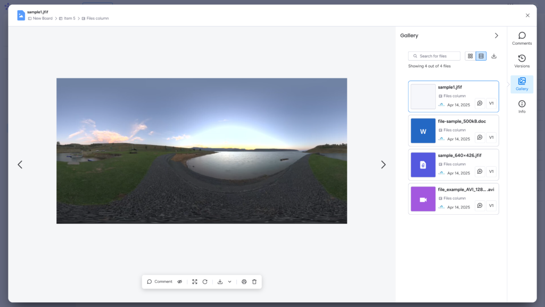The width and height of the screenshot is (545, 307).
Task: Print the file with the printer icon
Action: point(244,281)
